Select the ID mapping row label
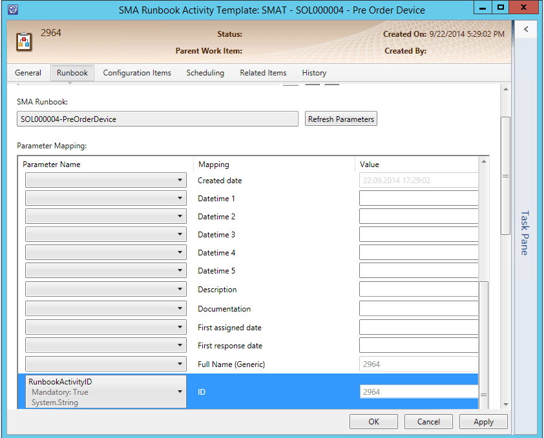Image resolution: width=544 pixels, height=438 pixels. [202, 392]
